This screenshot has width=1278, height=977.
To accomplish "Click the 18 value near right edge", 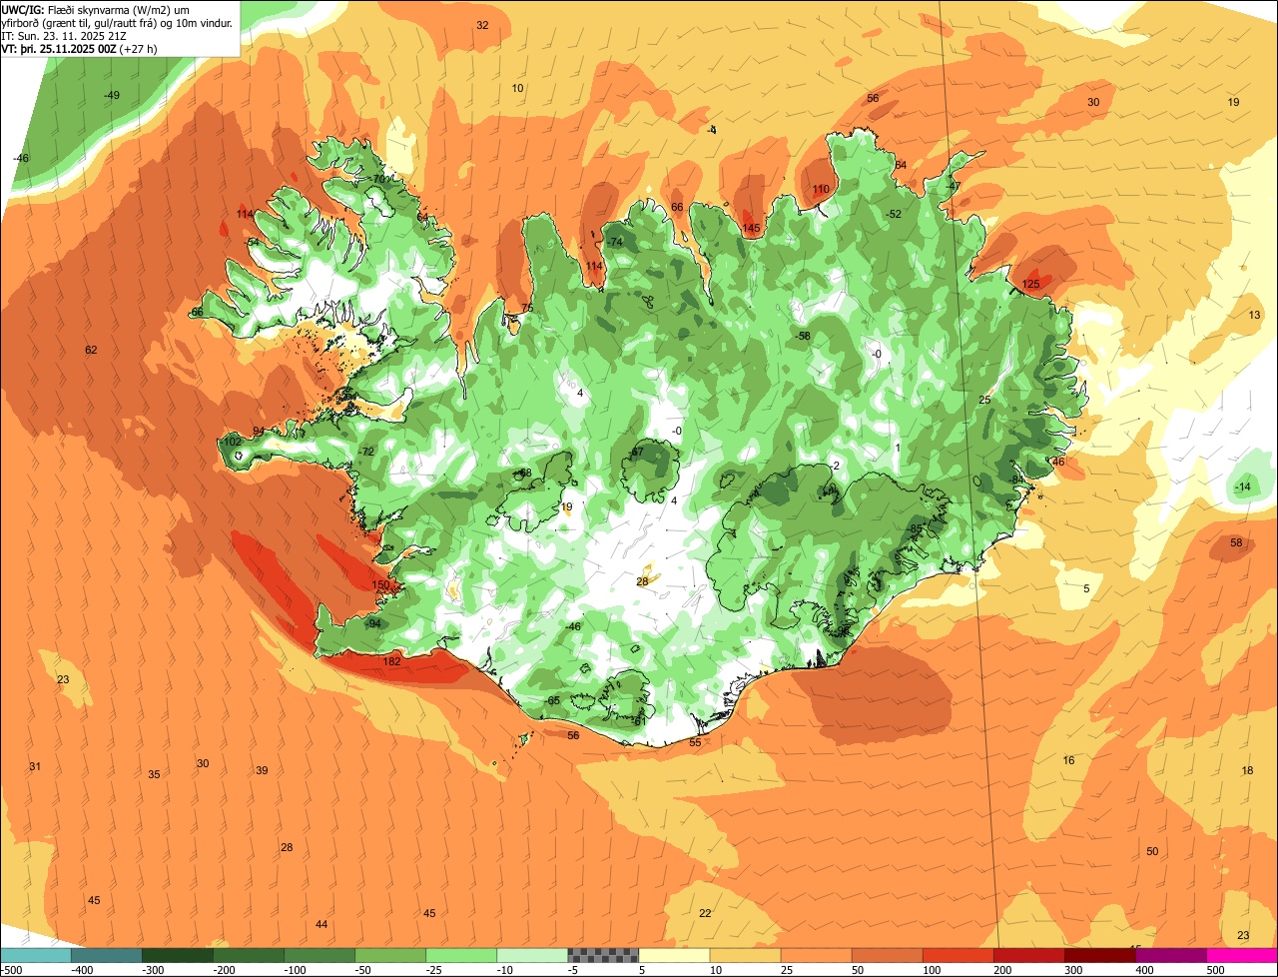I will pyautogui.click(x=1247, y=771).
